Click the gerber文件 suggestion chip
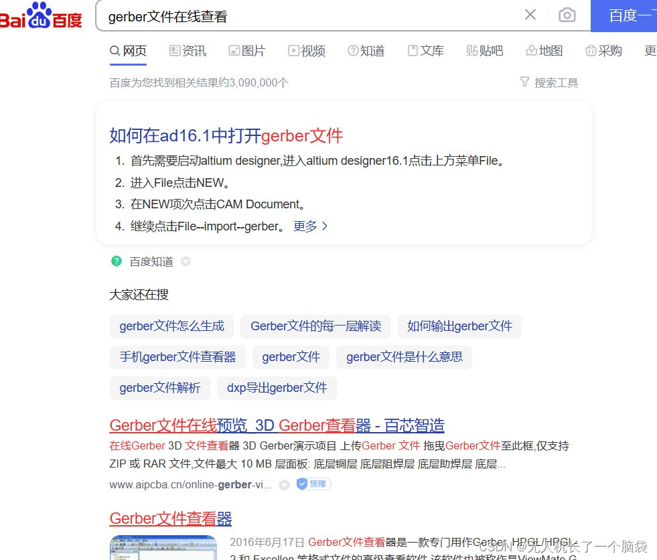Image resolution: width=657 pixels, height=560 pixels. click(291, 357)
